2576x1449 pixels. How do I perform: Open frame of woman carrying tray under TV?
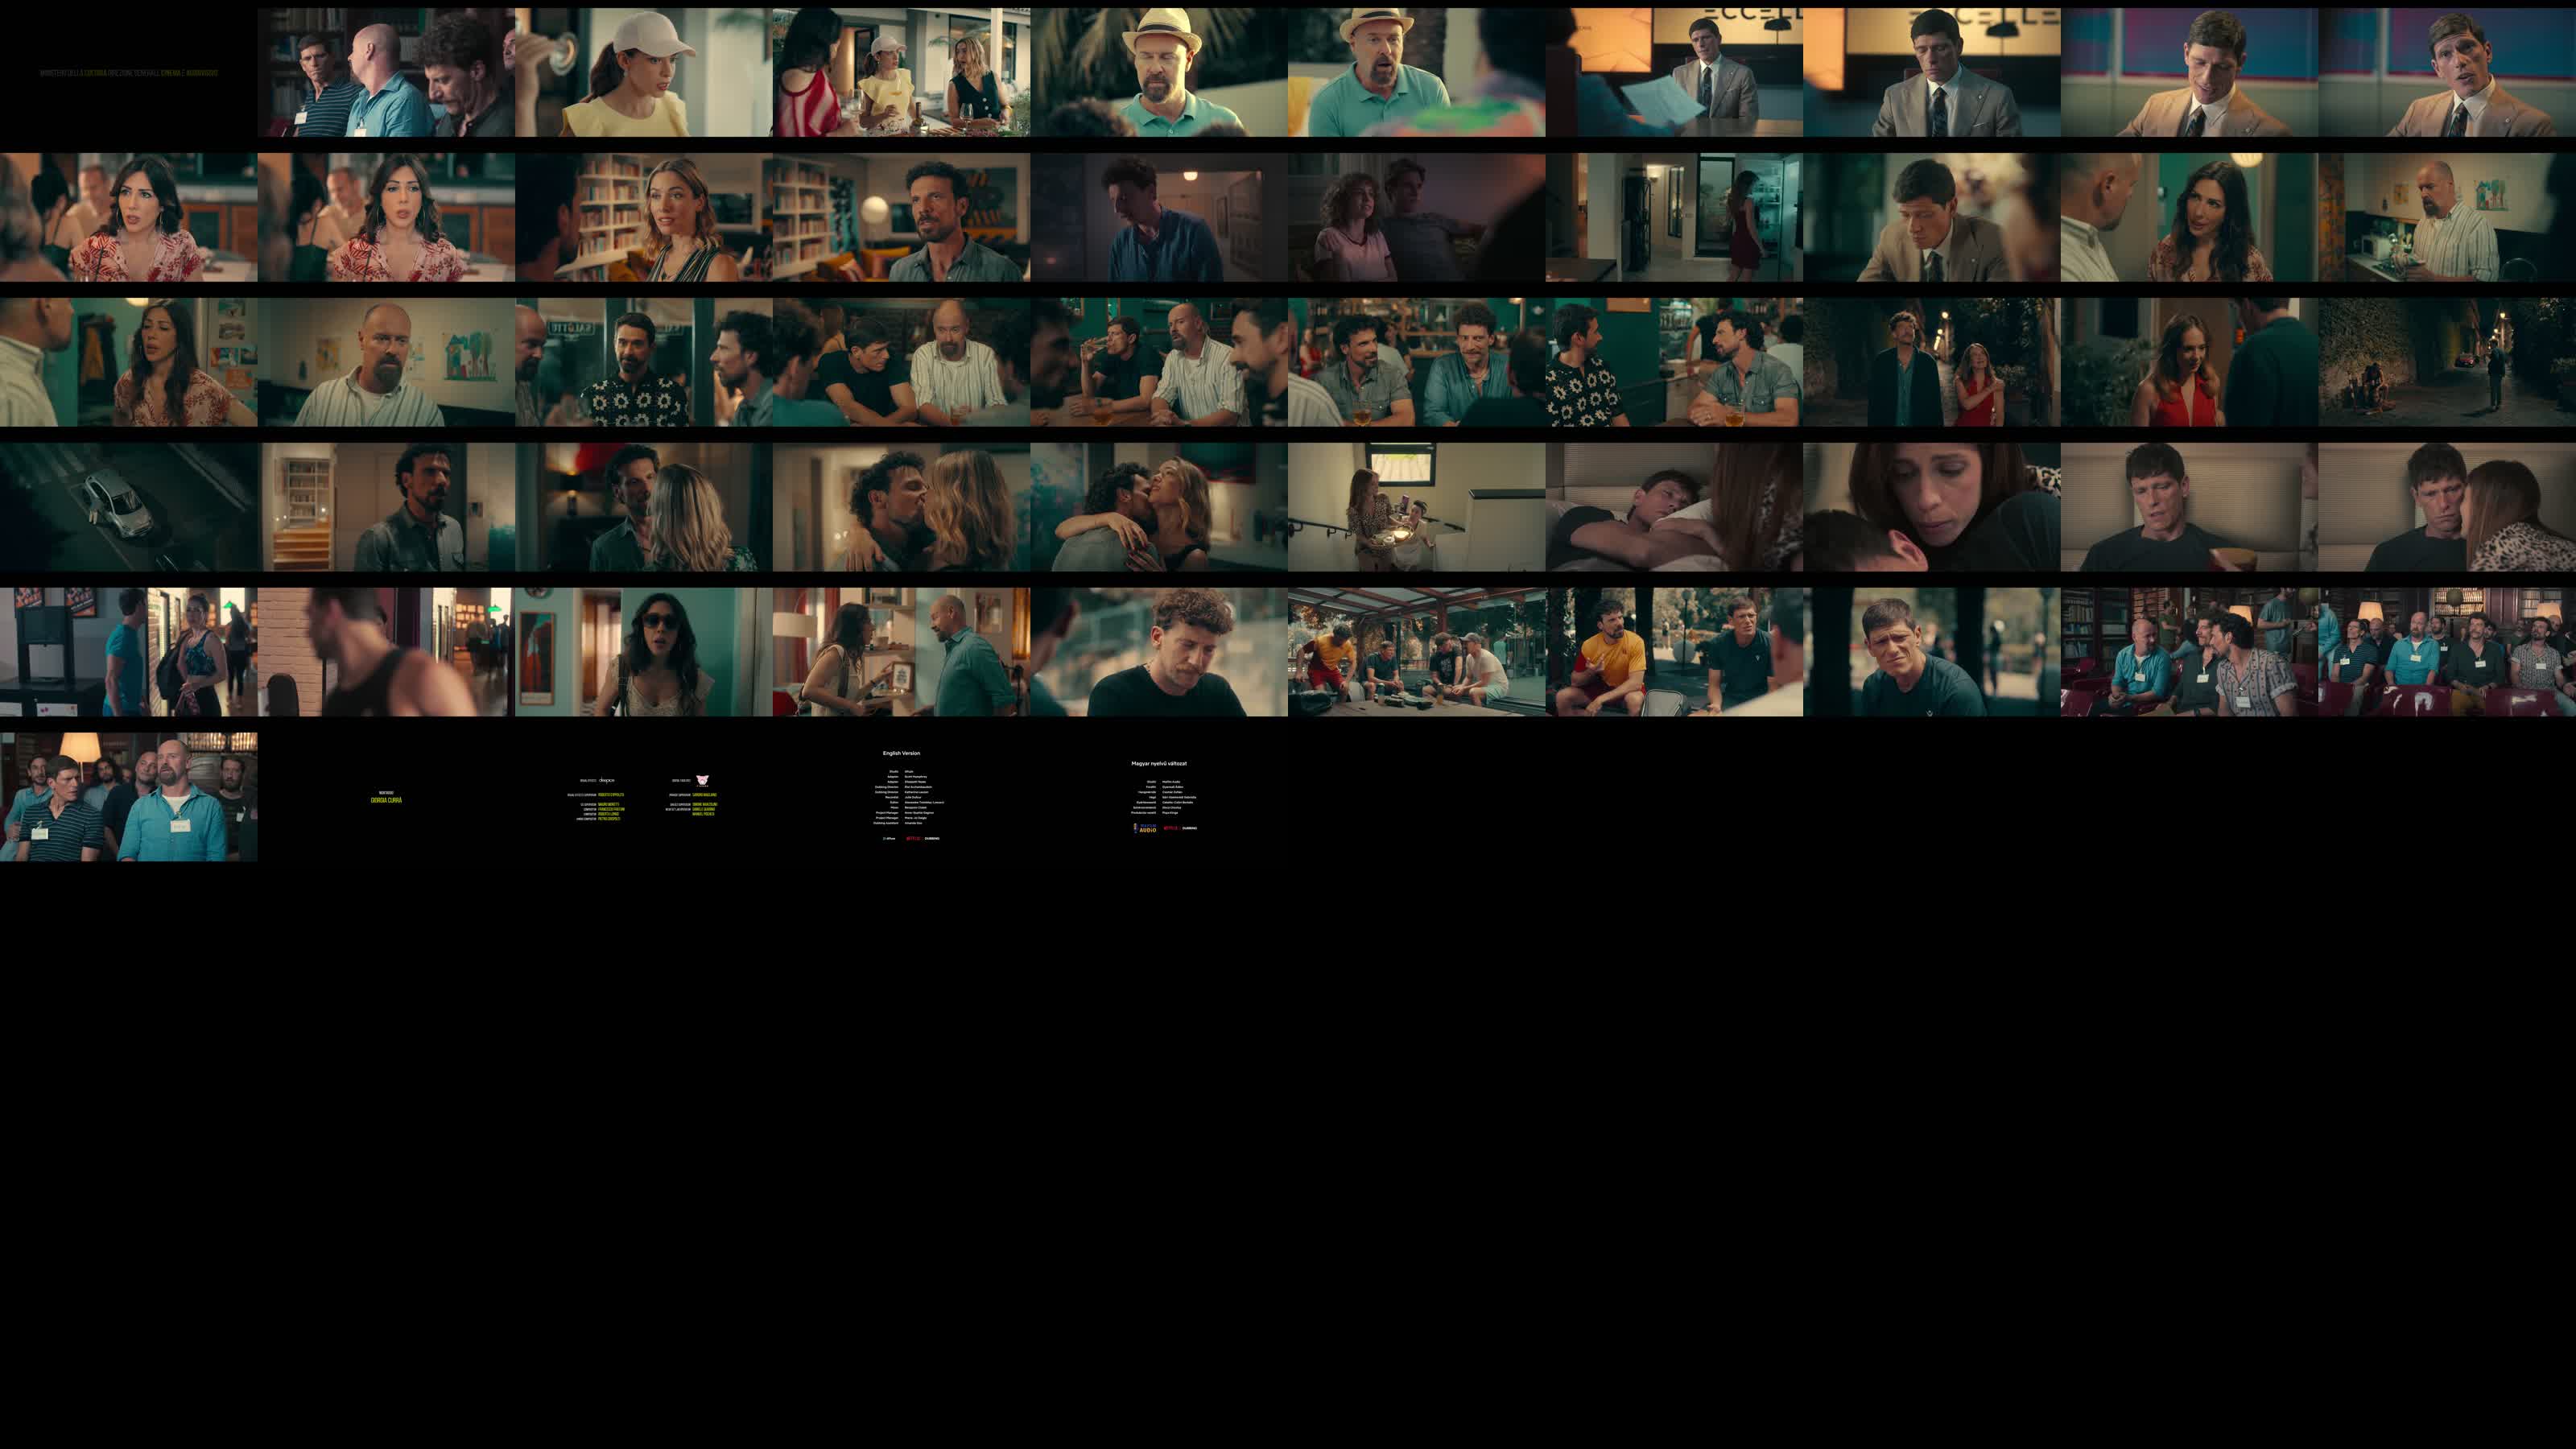[x=1416, y=507]
